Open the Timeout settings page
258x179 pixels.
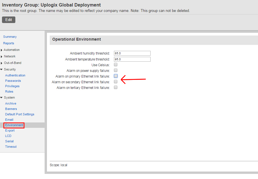pos(11,147)
